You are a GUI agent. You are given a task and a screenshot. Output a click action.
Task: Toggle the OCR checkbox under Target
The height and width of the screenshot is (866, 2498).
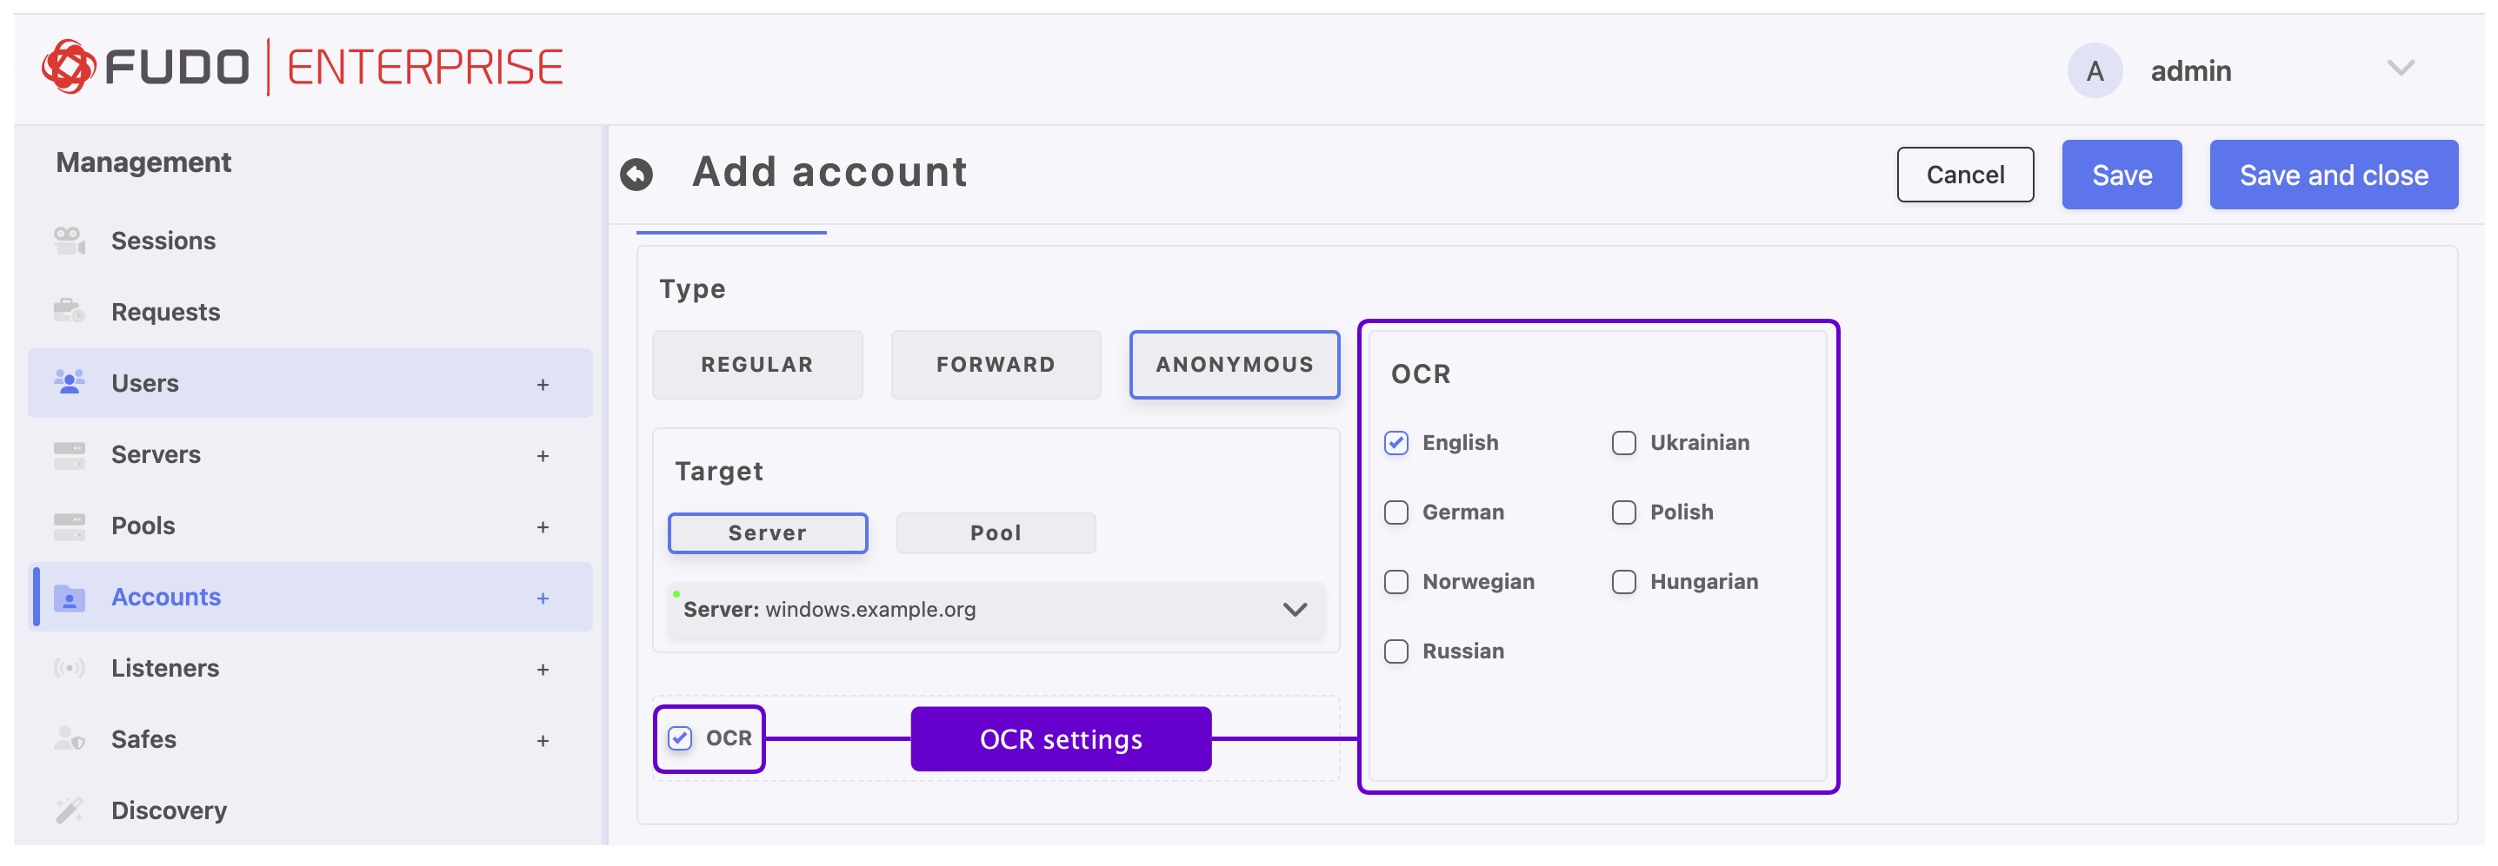click(680, 738)
